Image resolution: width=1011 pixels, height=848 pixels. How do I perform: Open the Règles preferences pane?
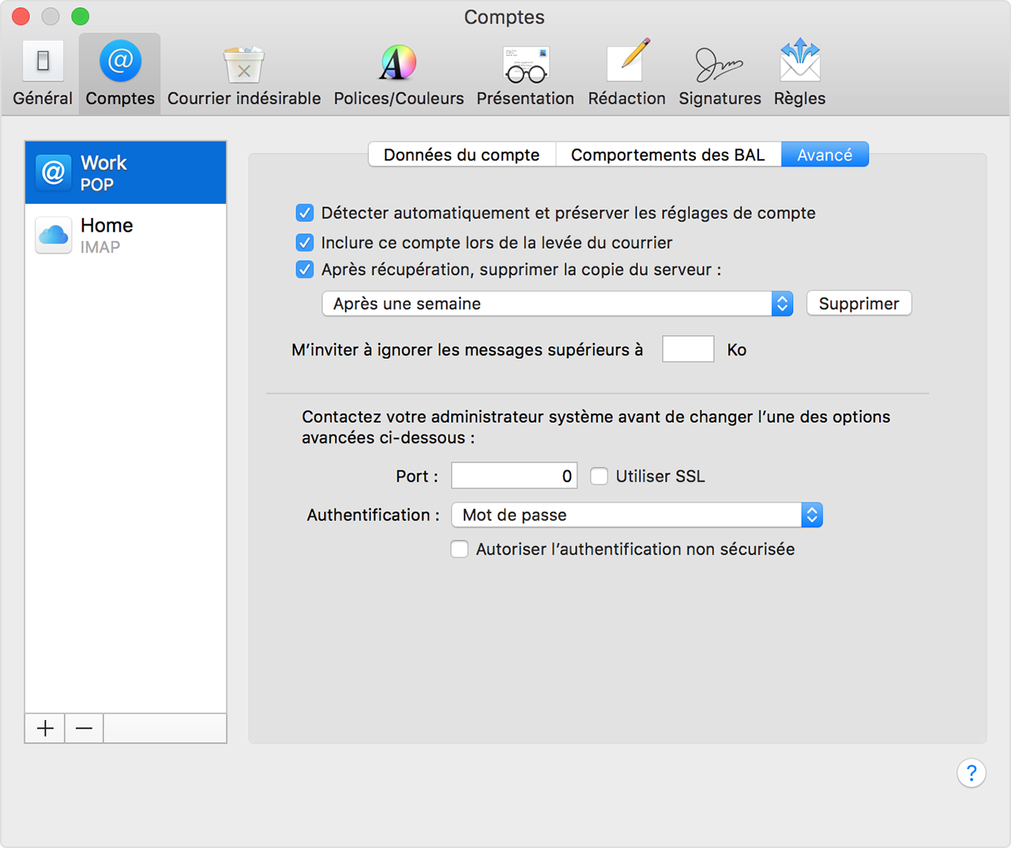tap(799, 73)
